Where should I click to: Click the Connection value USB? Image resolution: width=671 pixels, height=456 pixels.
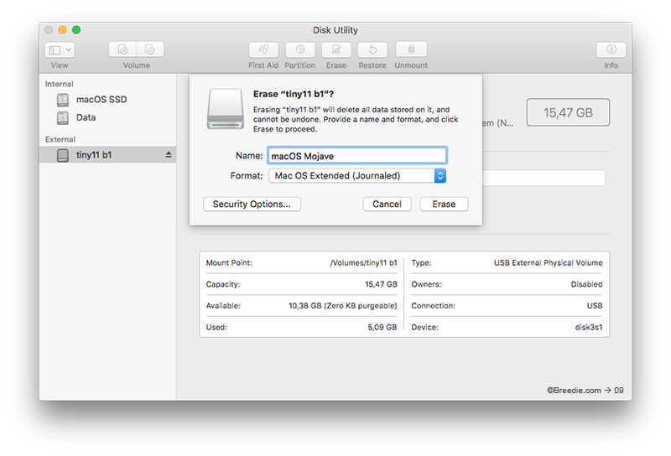click(x=595, y=305)
